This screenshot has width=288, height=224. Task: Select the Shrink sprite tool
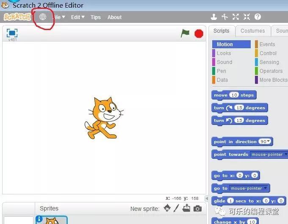point(246,17)
